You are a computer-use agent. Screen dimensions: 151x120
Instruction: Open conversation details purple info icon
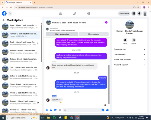tap(106, 22)
